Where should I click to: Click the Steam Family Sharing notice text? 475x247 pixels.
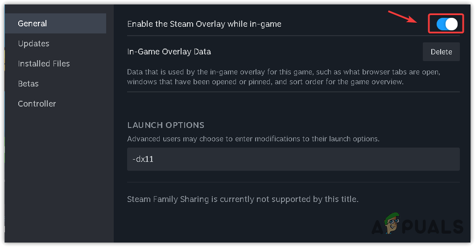point(243,199)
